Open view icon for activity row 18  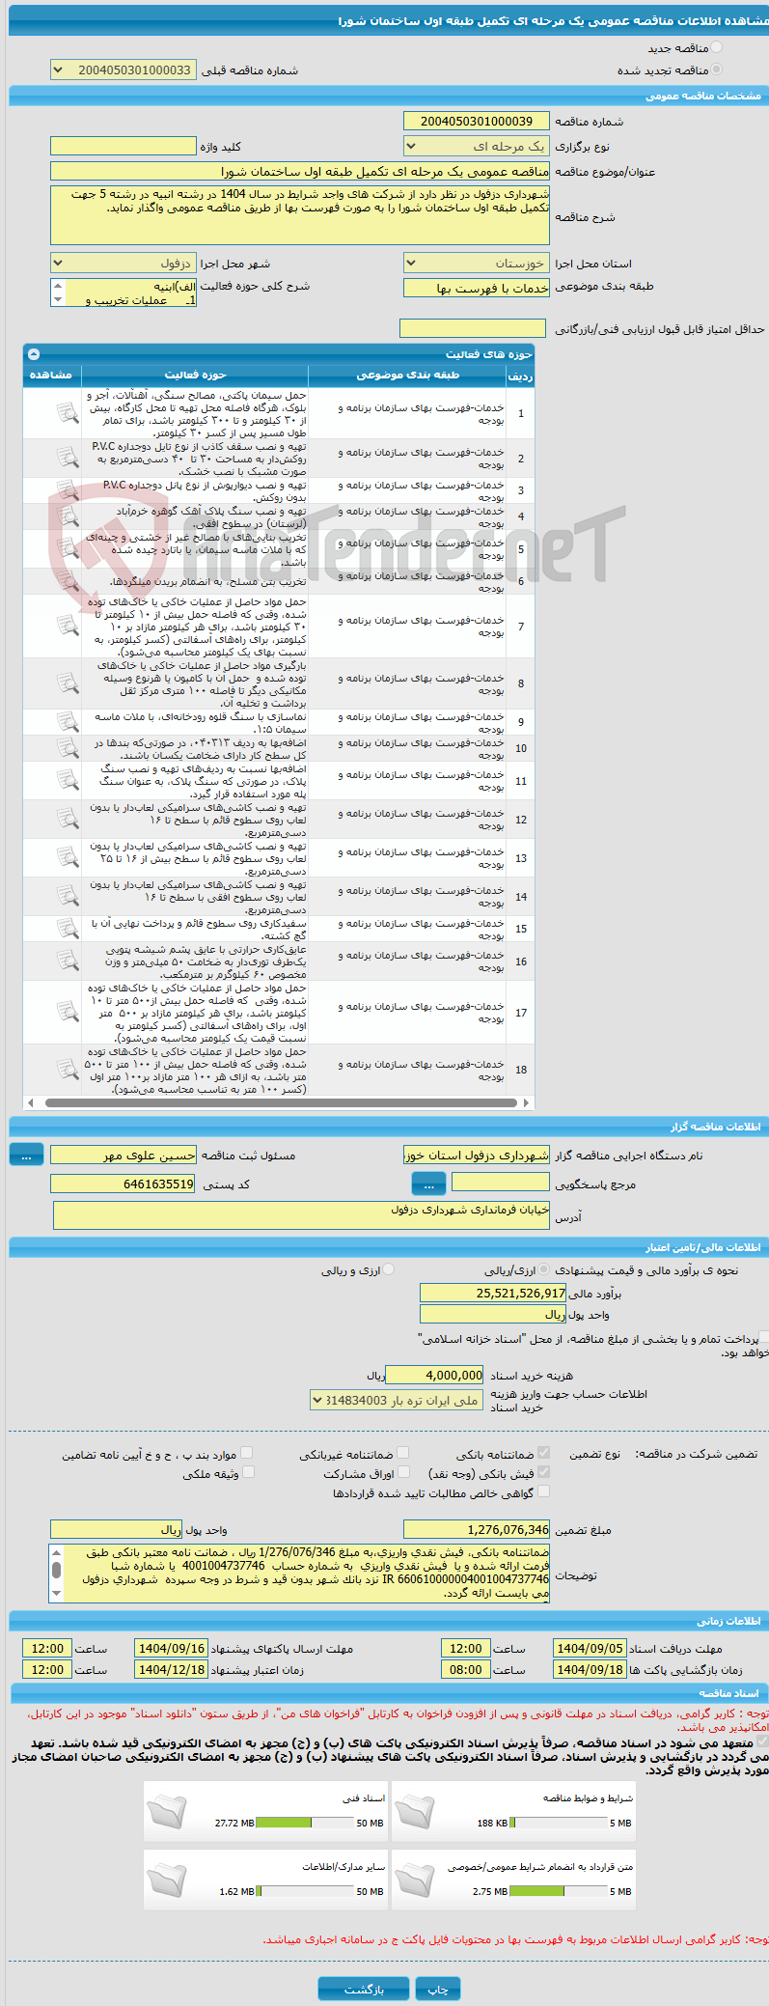pos(67,1070)
